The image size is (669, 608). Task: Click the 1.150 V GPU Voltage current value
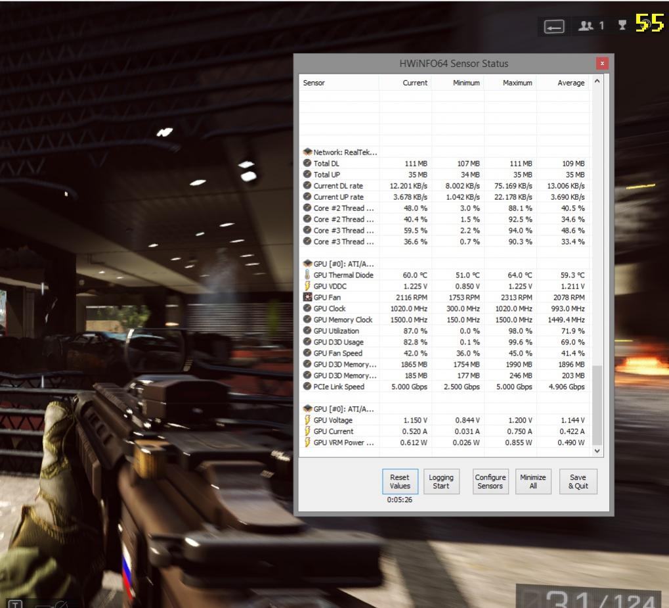pos(415,421)
